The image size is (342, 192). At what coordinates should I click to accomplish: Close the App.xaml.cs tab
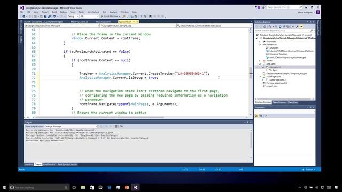pos(137,22)
